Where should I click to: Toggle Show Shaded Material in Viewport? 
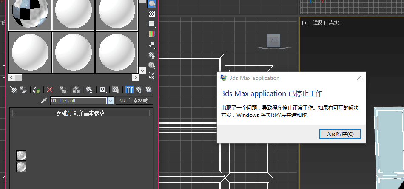[x=116, y=90]
